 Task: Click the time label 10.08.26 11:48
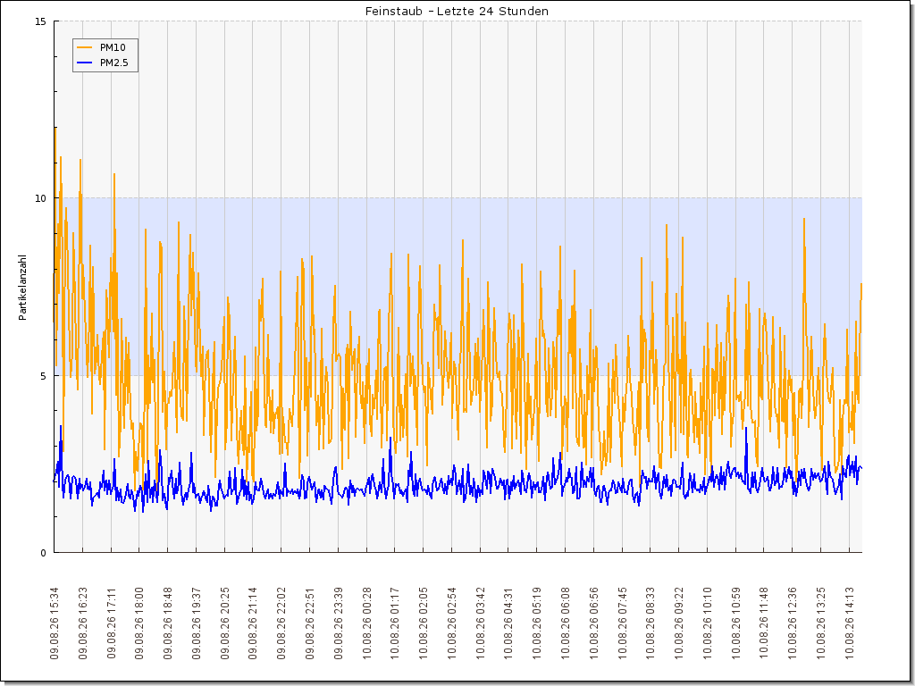(x=764, y=623)
